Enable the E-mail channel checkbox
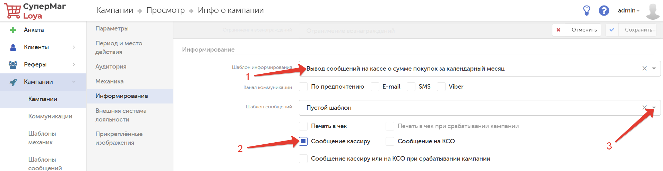This screenshot has width=663, height=171. tap(375, 87)
